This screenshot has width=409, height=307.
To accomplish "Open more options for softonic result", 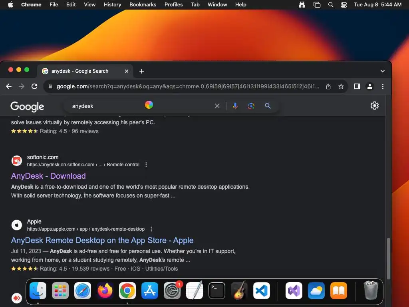I will point(146,165).
